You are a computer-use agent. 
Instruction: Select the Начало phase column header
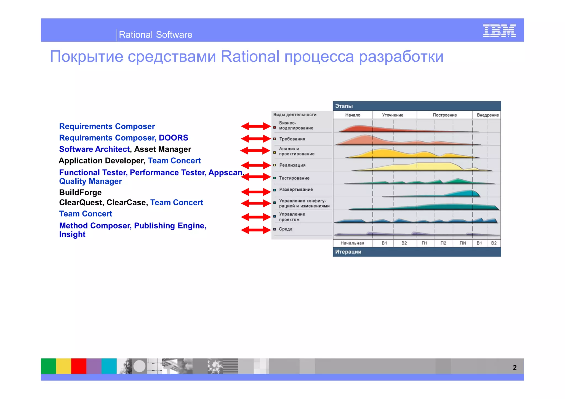coord(353,115)
